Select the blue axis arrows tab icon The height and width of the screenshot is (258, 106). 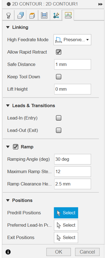(x=56, y=15)
